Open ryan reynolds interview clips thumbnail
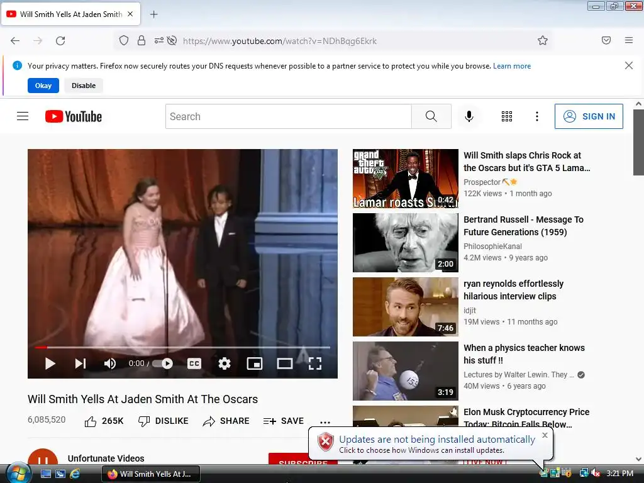The image size is (644, 483). coord(406,307)
